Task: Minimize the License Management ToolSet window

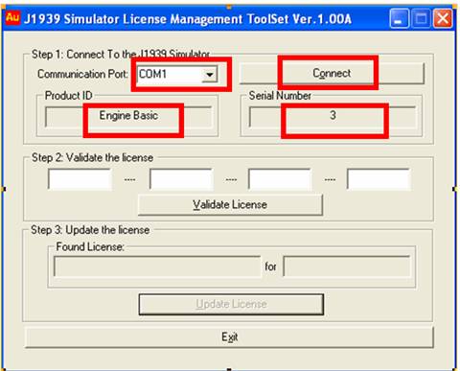Action: [x=399, y=19]
